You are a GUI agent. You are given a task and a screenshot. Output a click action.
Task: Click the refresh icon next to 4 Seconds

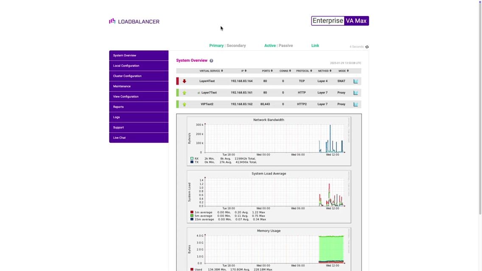tap(367, 47)
